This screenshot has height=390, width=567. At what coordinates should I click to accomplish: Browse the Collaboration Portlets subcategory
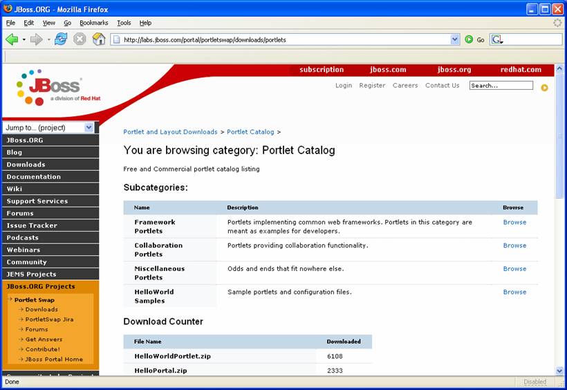click(514, 245)
